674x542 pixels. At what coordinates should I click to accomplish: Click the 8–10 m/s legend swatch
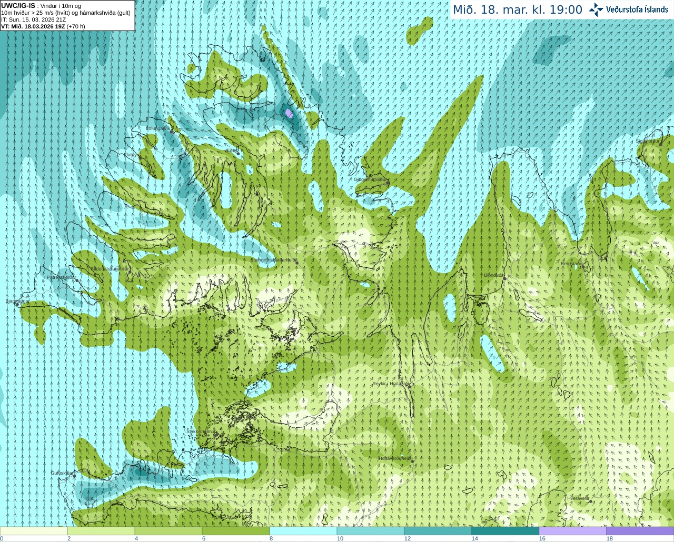point(303,531)
